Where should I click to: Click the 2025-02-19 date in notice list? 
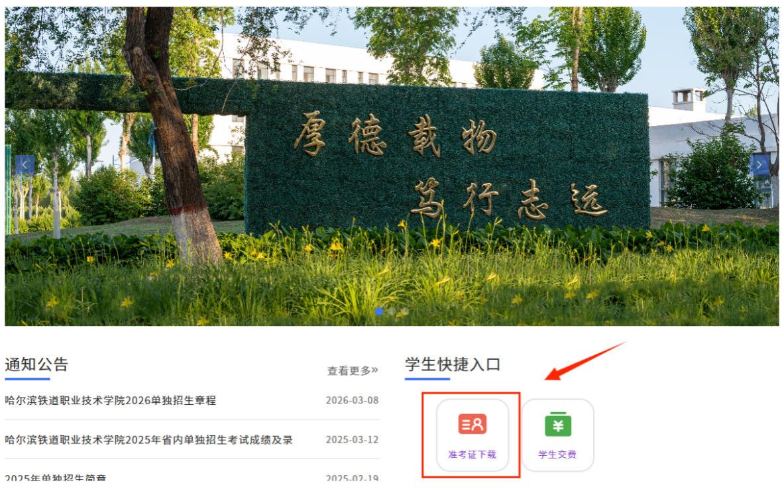tap(352, 478)
